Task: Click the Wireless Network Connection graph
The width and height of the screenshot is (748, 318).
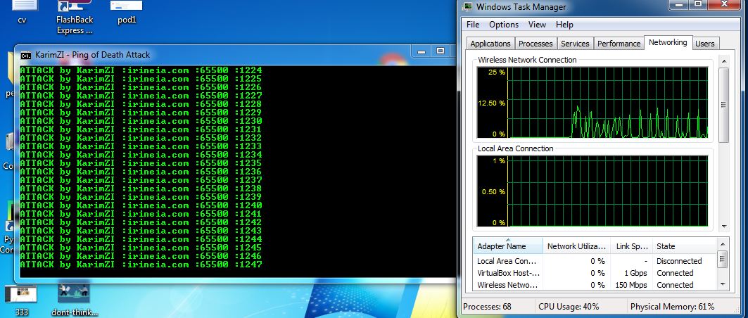Action: click(592, 102)
